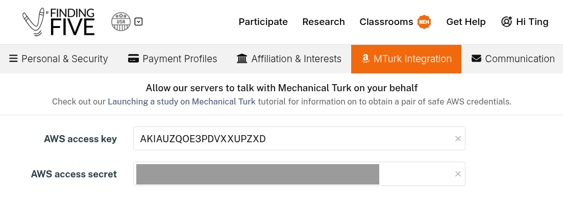Open the Participate menu

[263, 22]
